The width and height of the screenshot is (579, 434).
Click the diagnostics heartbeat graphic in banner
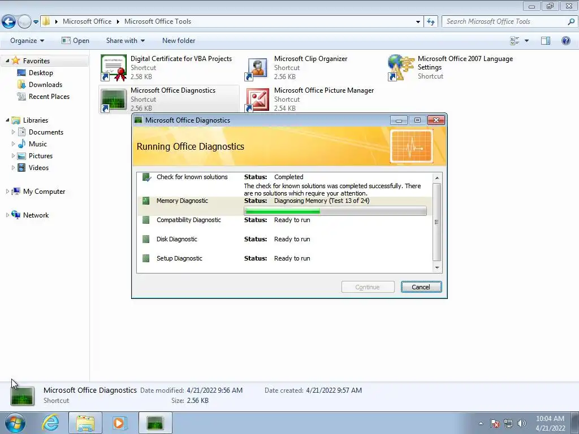[x=412, y=146]
